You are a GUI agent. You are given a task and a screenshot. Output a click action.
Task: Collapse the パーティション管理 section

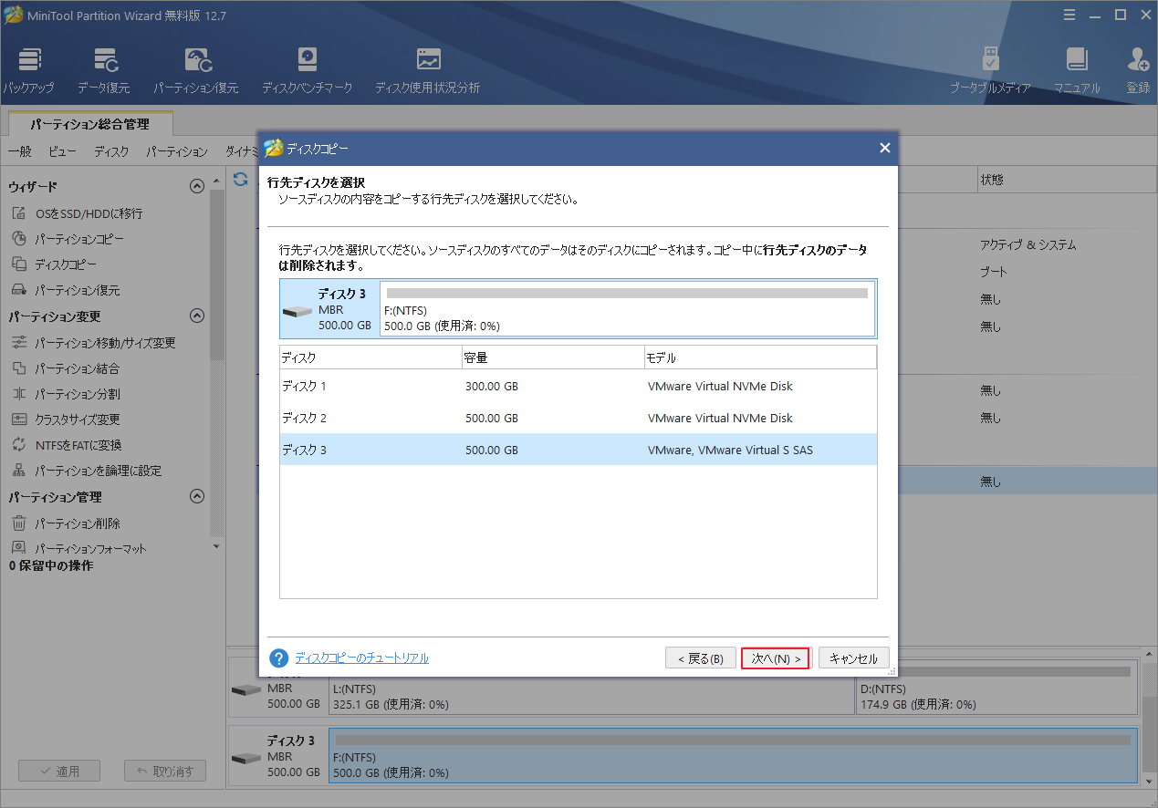196,496
